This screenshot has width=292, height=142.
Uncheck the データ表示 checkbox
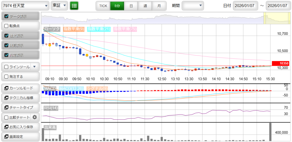point(7,16)
